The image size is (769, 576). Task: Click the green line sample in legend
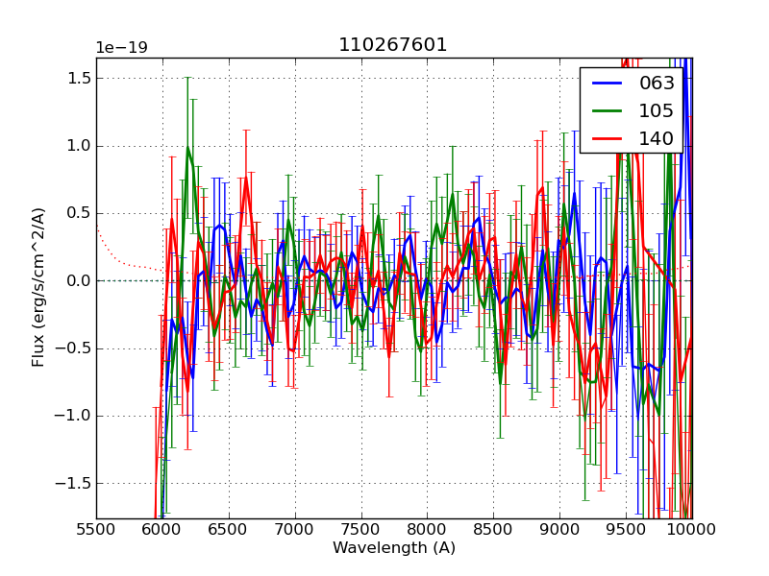coord(606,110)
